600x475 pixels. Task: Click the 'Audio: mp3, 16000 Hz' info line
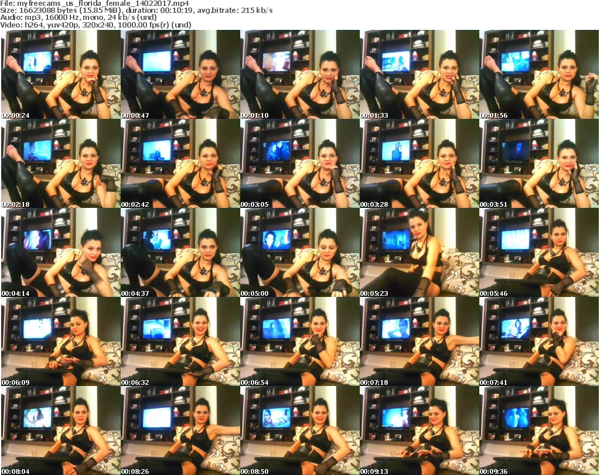[79, 18]
